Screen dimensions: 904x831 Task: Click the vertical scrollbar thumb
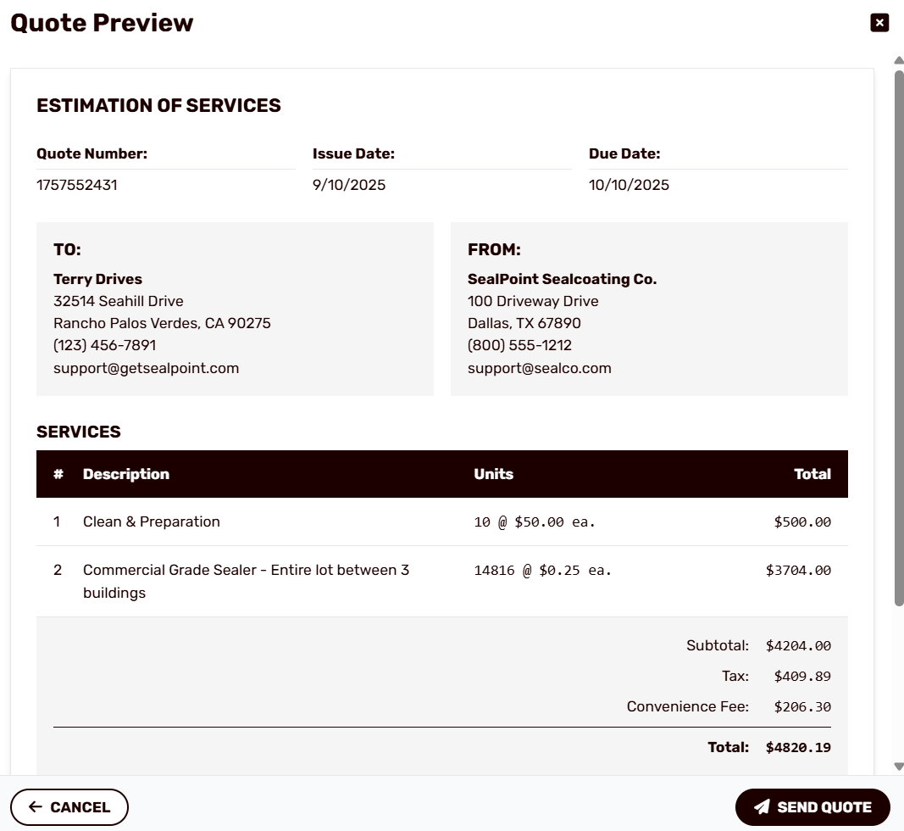pos(899,338)
